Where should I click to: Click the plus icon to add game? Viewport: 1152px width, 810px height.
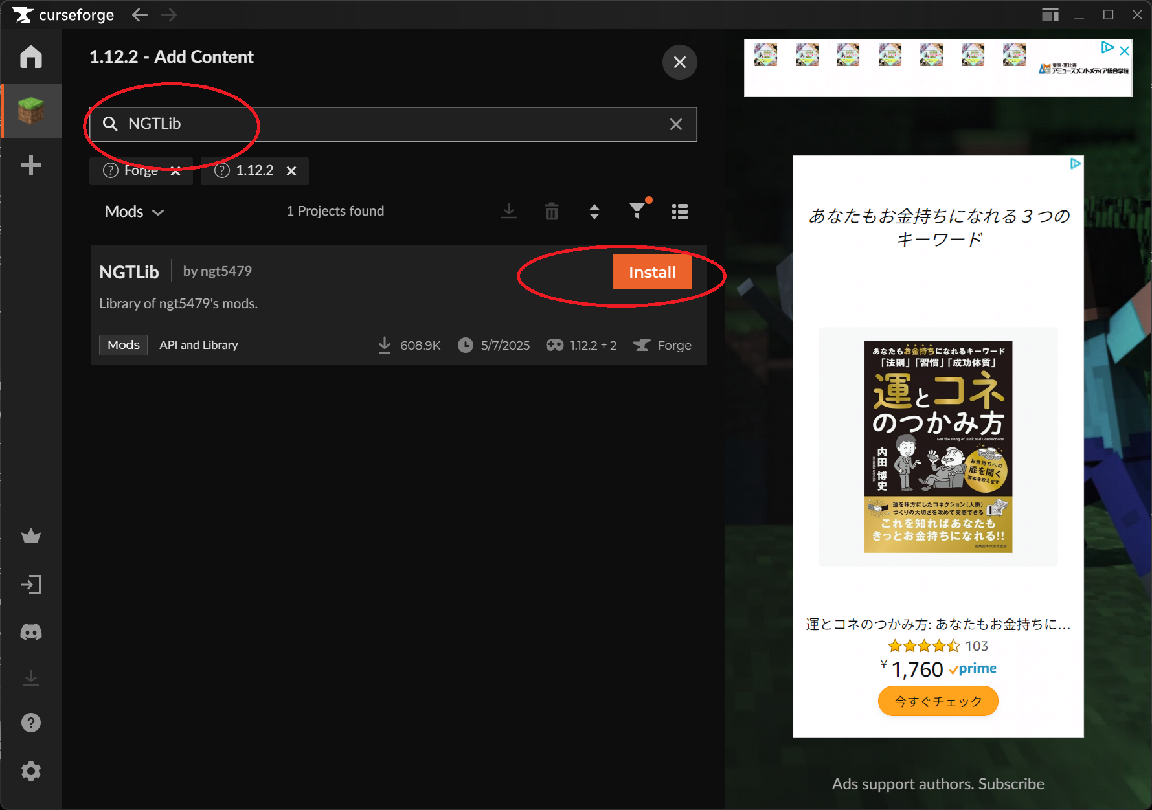(x=30, y=165)
